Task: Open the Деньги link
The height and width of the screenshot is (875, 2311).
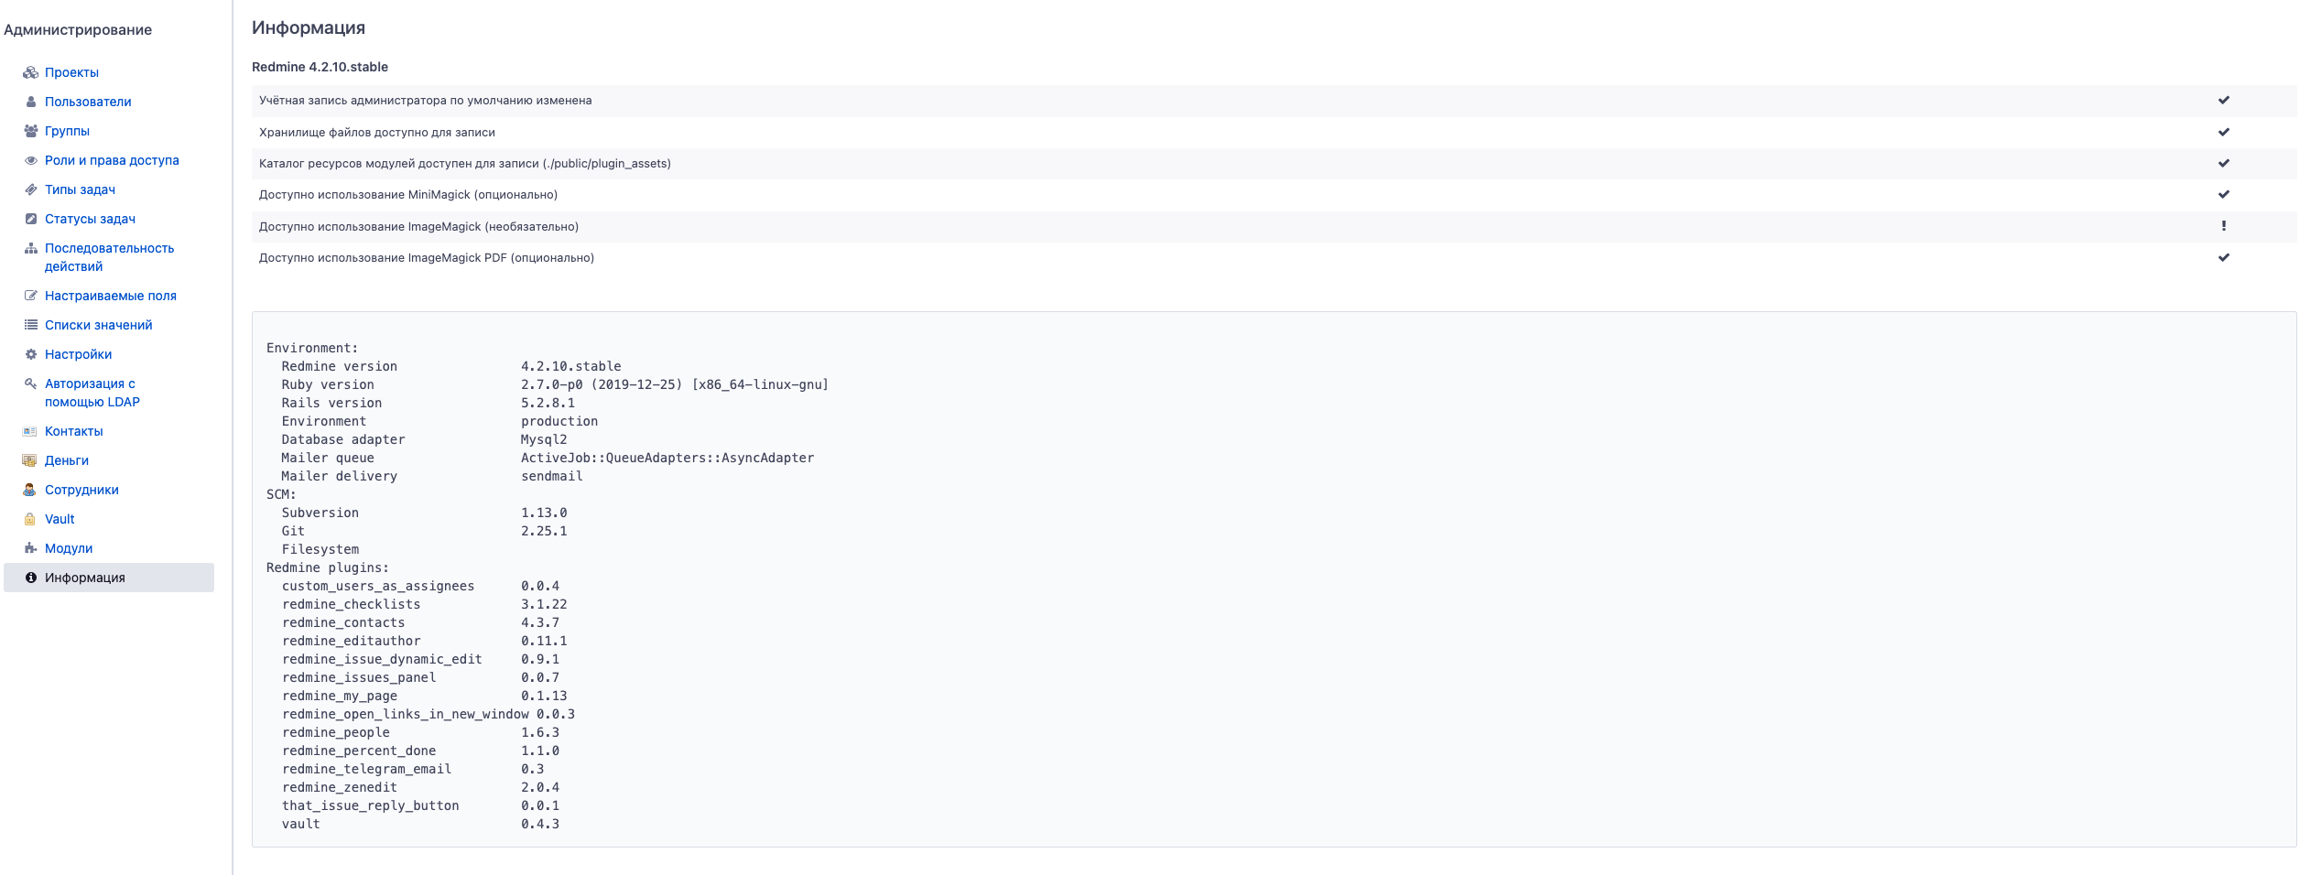Action: (x=67, y=460)
